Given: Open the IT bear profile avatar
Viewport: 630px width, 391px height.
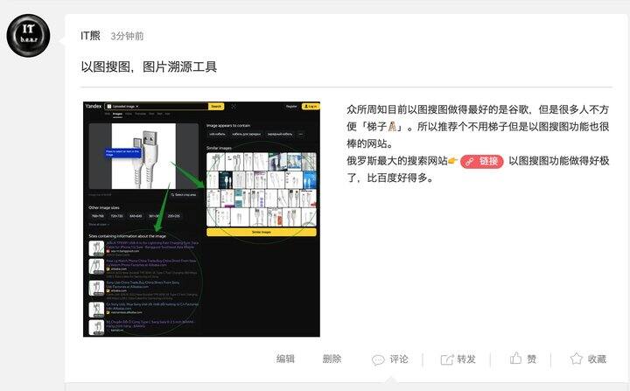Looking at the screenshot, I should 28,35.
